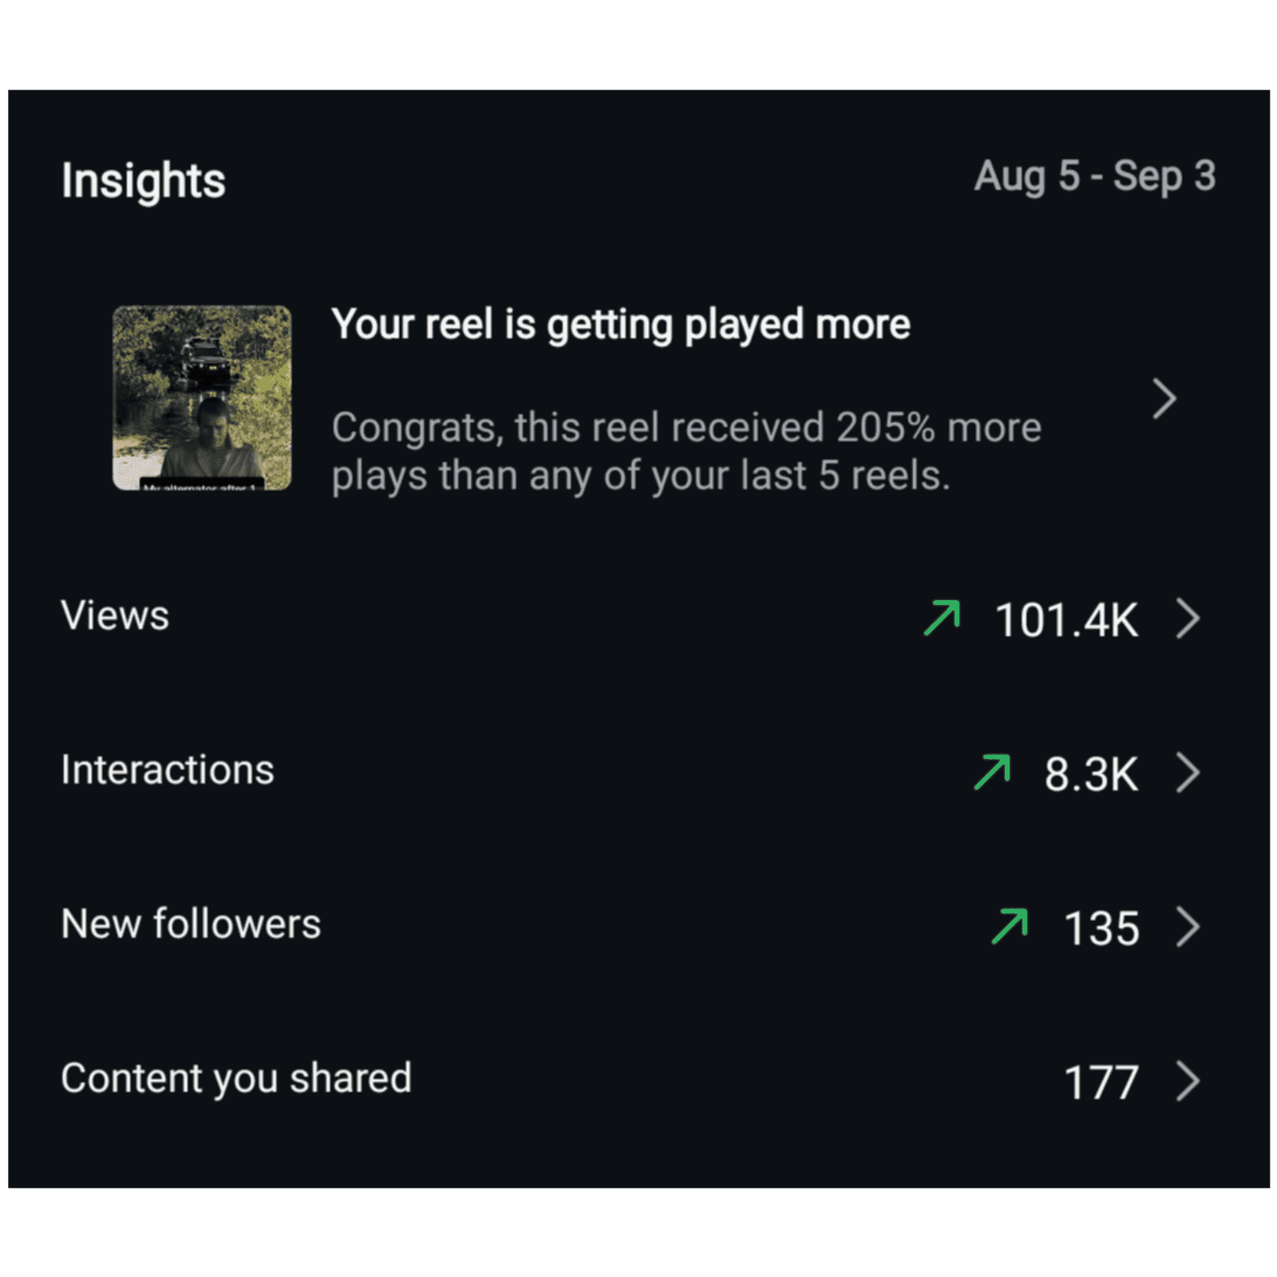Click the 205% more plays congratulation text
The height and width of the screenshot is (1277, 1277).
(686, 452)
